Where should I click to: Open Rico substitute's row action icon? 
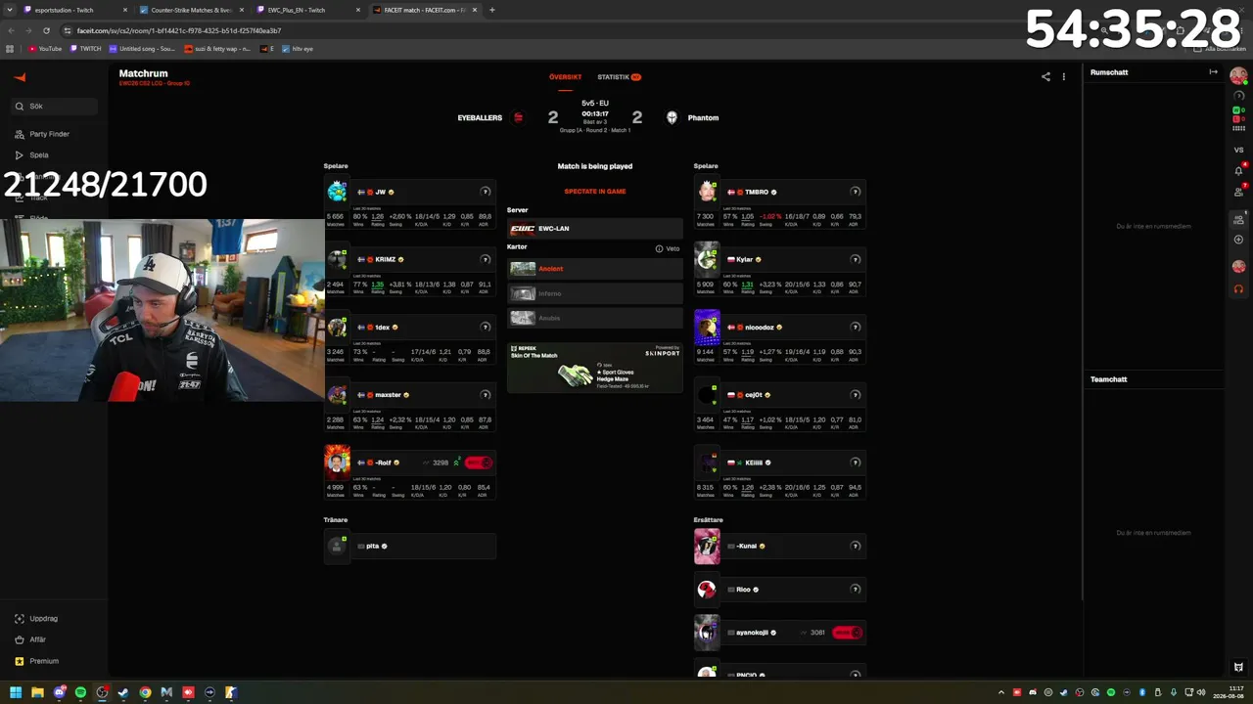(x=855, y=590)
